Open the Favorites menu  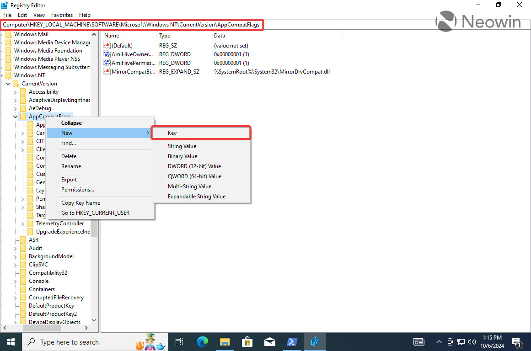62,15
